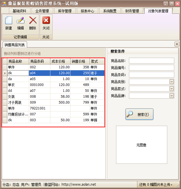181x189 pixels.
Task: Open the 业务管理 tab
Action: point(42,11)
